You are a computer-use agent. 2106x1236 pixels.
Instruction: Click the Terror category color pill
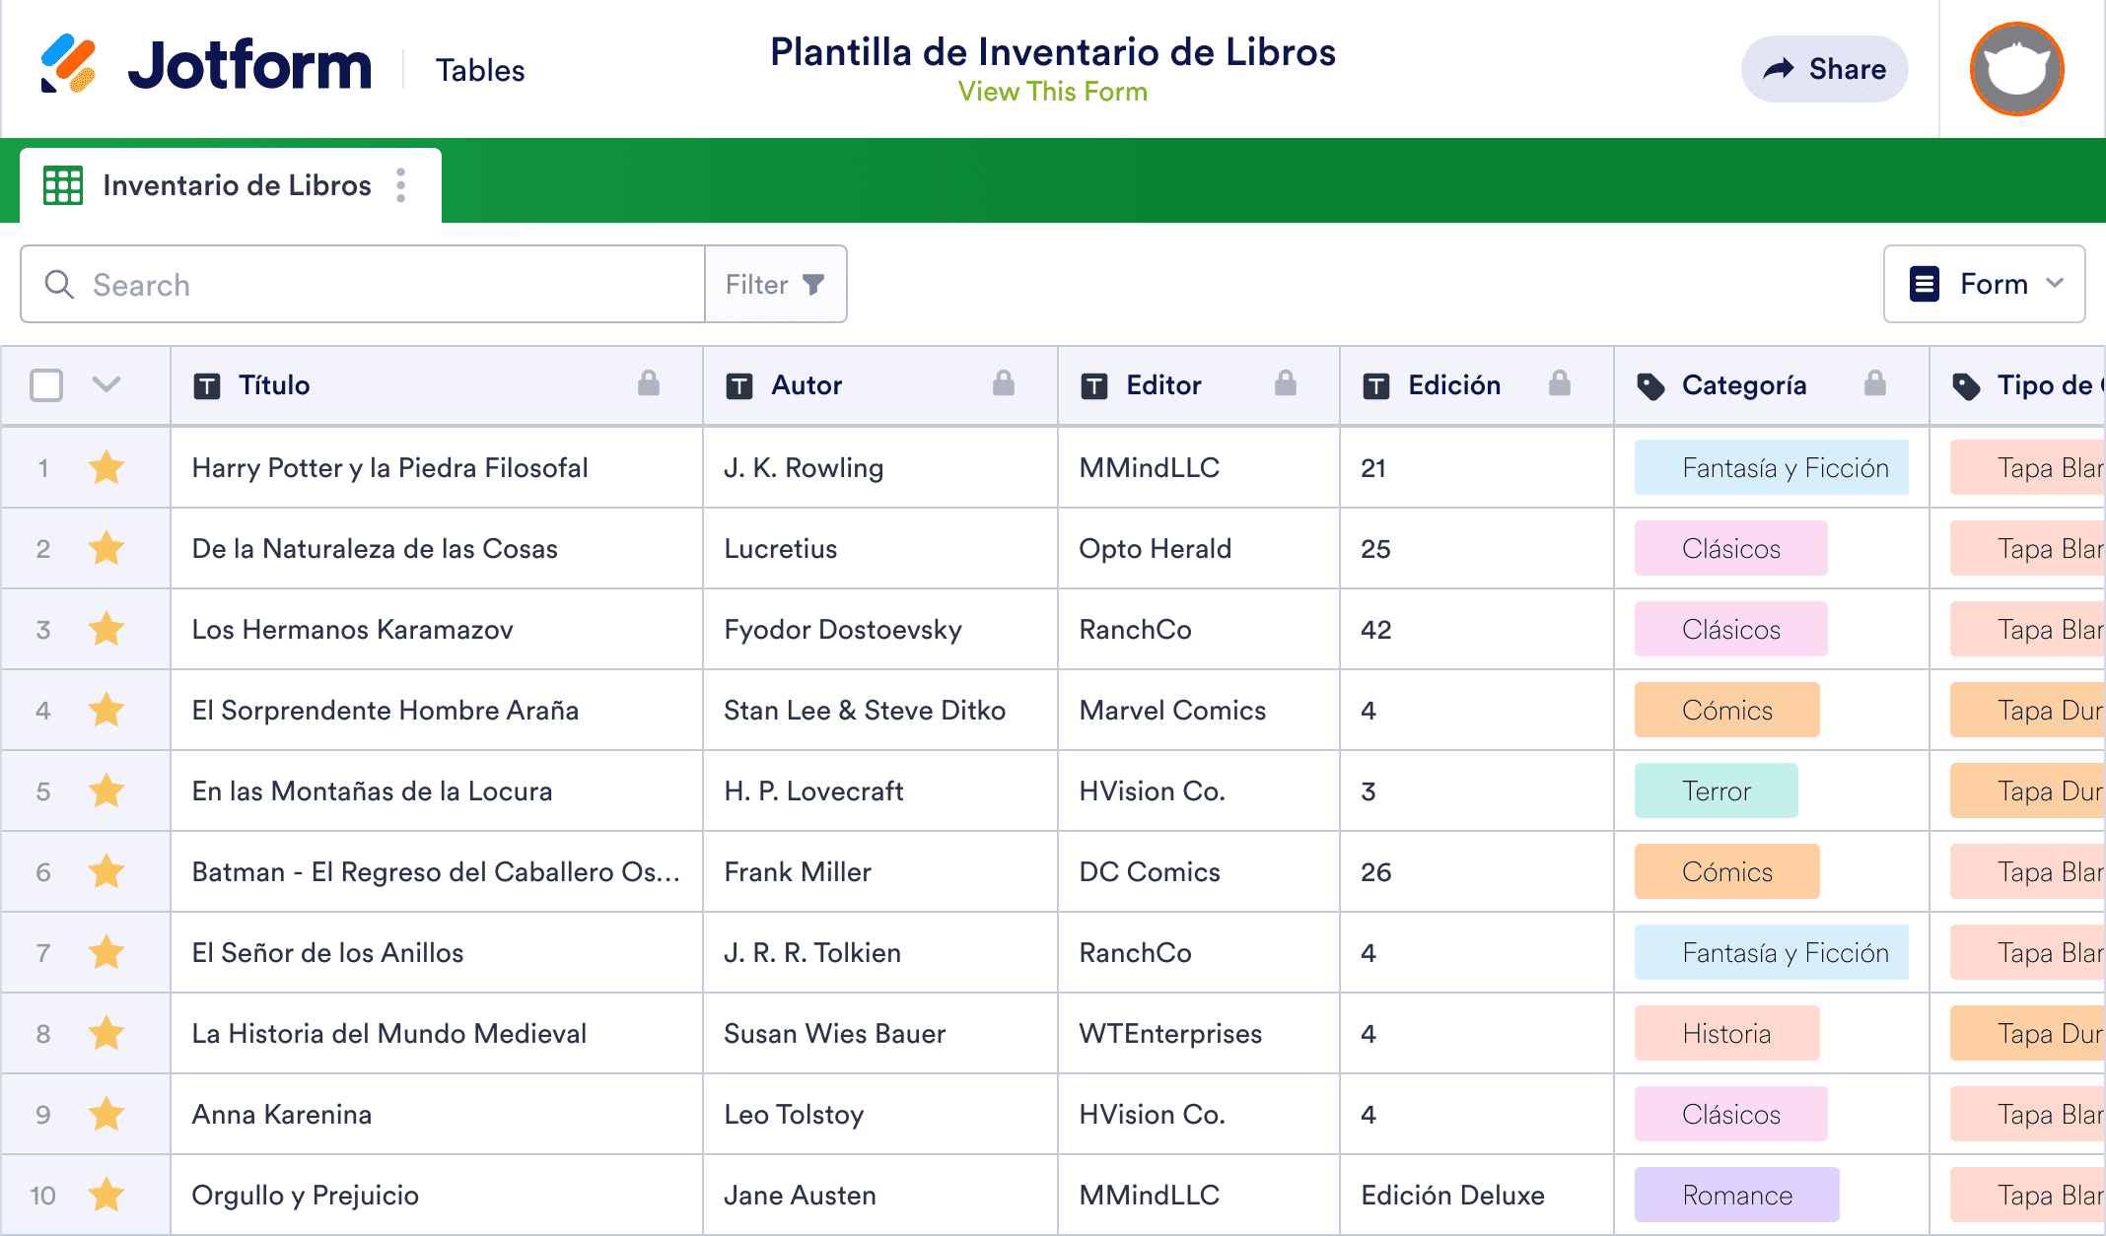pos(1716,790)
